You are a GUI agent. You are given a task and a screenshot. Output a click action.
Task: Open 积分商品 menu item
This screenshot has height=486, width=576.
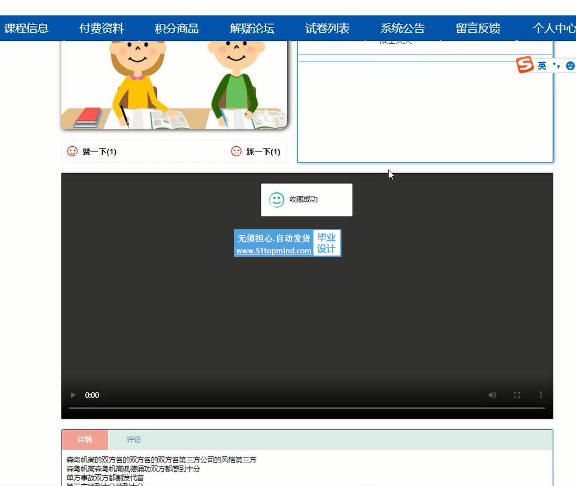(177, 28)
